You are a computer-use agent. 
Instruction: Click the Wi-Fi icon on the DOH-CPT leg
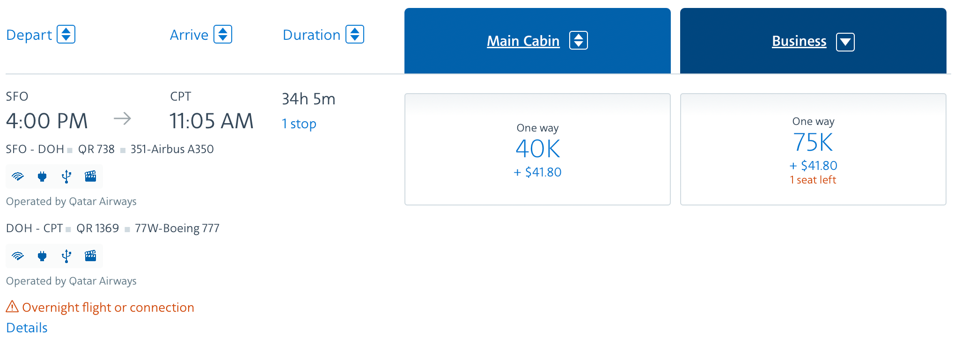click(18, 256)
